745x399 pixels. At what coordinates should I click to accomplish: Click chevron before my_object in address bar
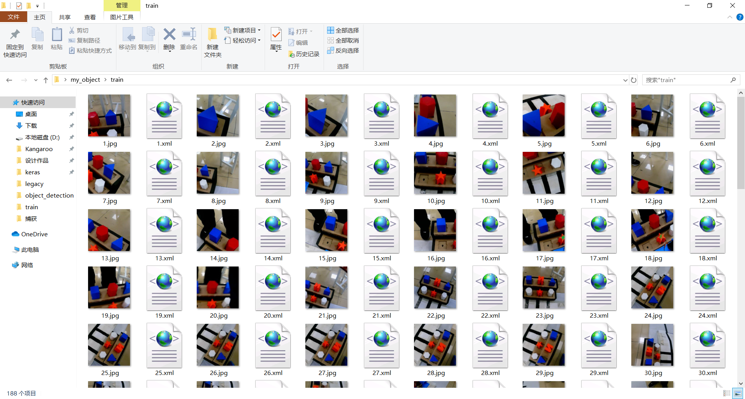coord(65,79)
